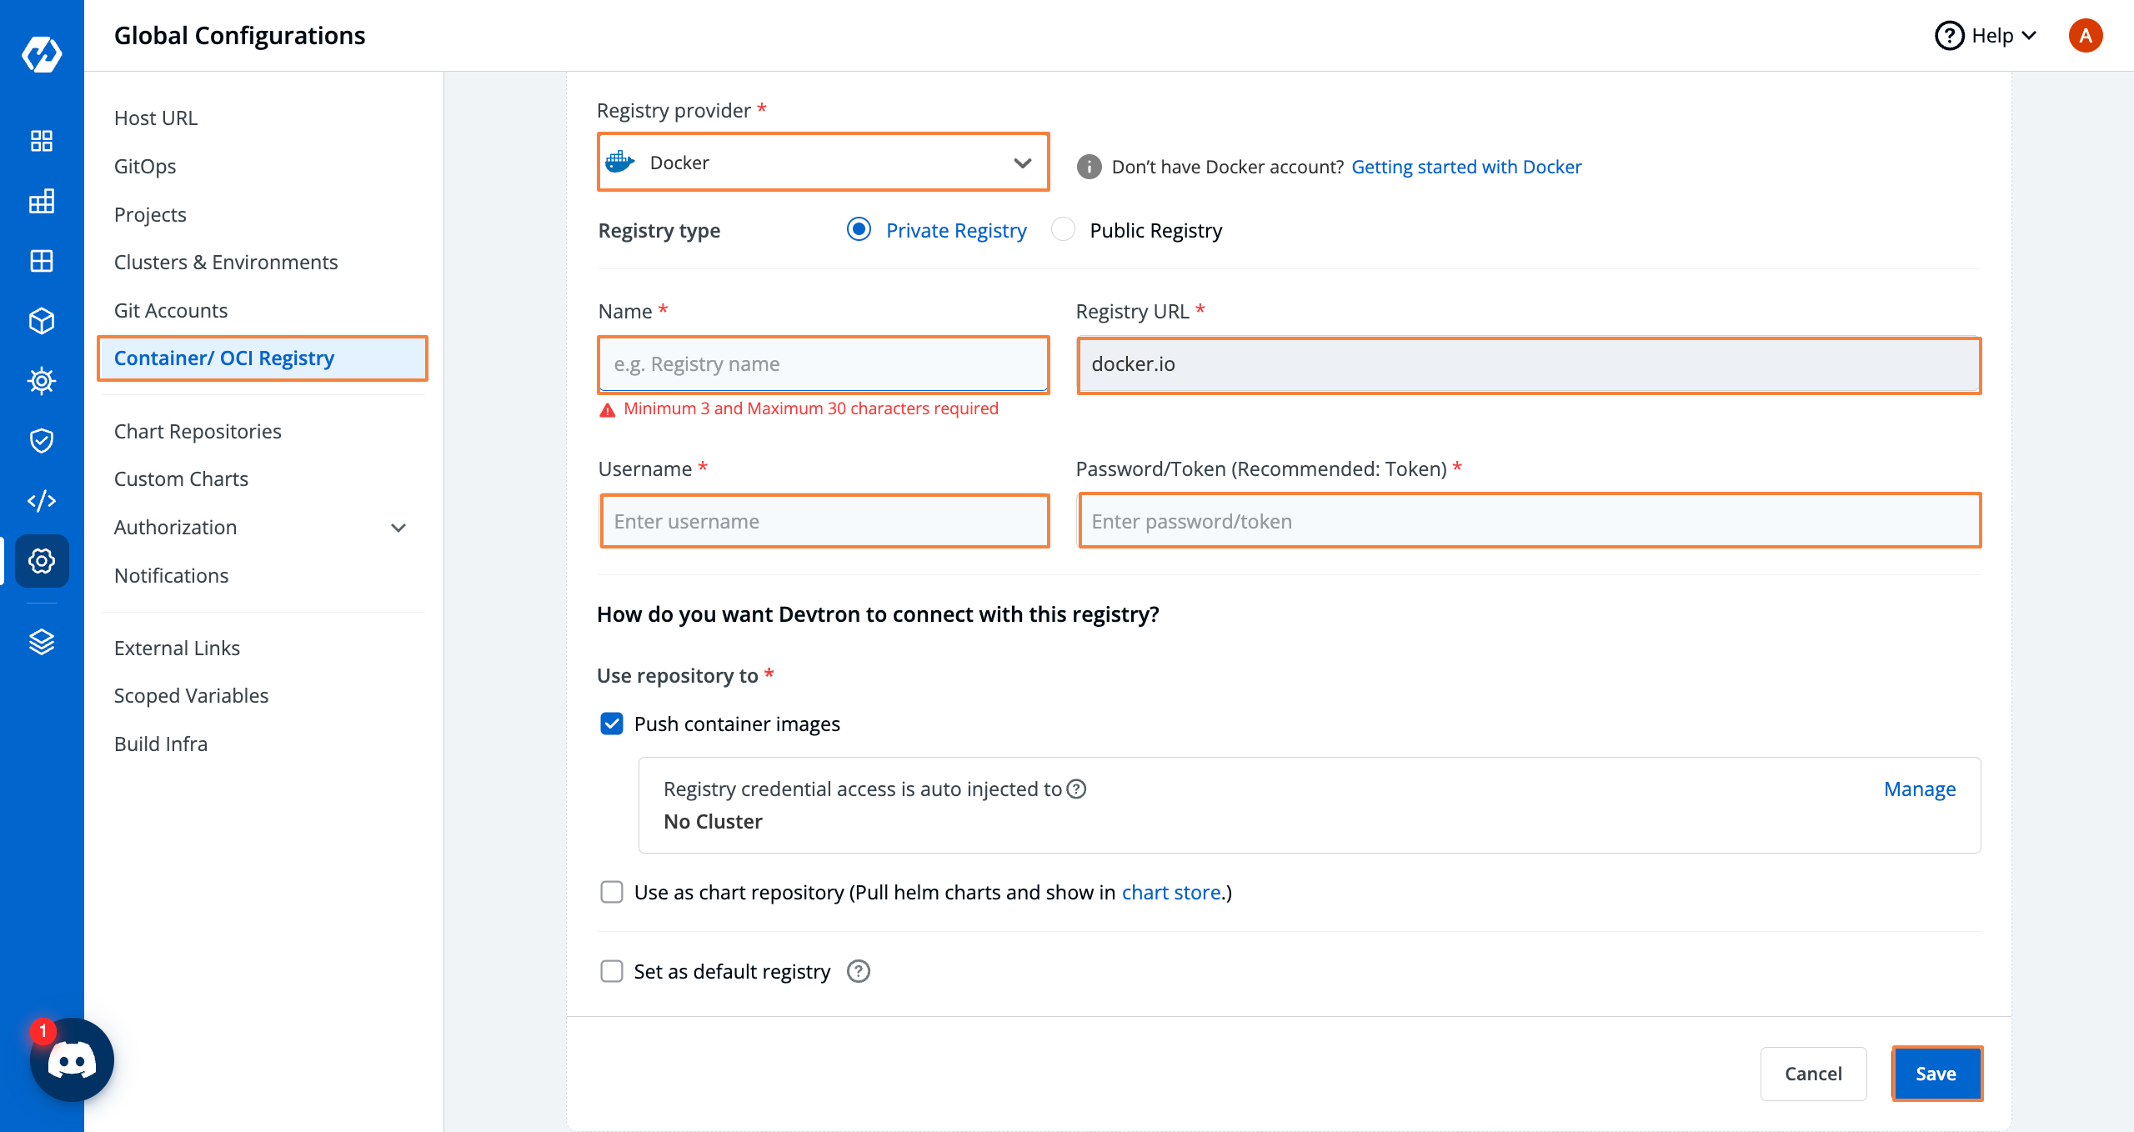This screenshot has height=1132, width=2134.
Task: Go to Host URL settings
Action: click(156, 118)
